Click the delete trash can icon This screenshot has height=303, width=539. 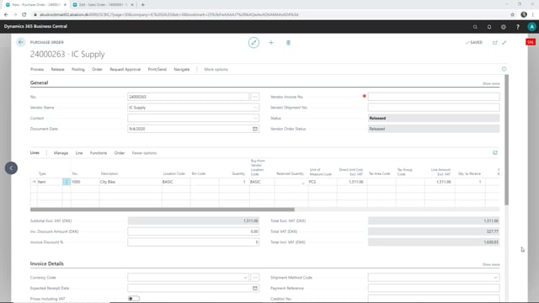tap(288, 43)
